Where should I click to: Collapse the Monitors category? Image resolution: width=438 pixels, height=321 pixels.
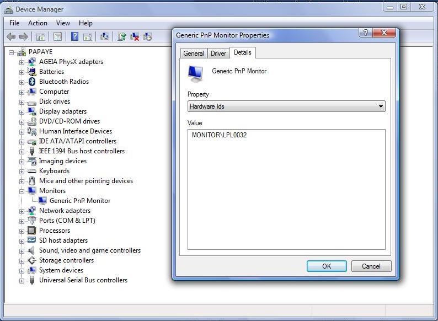point(22,191)
